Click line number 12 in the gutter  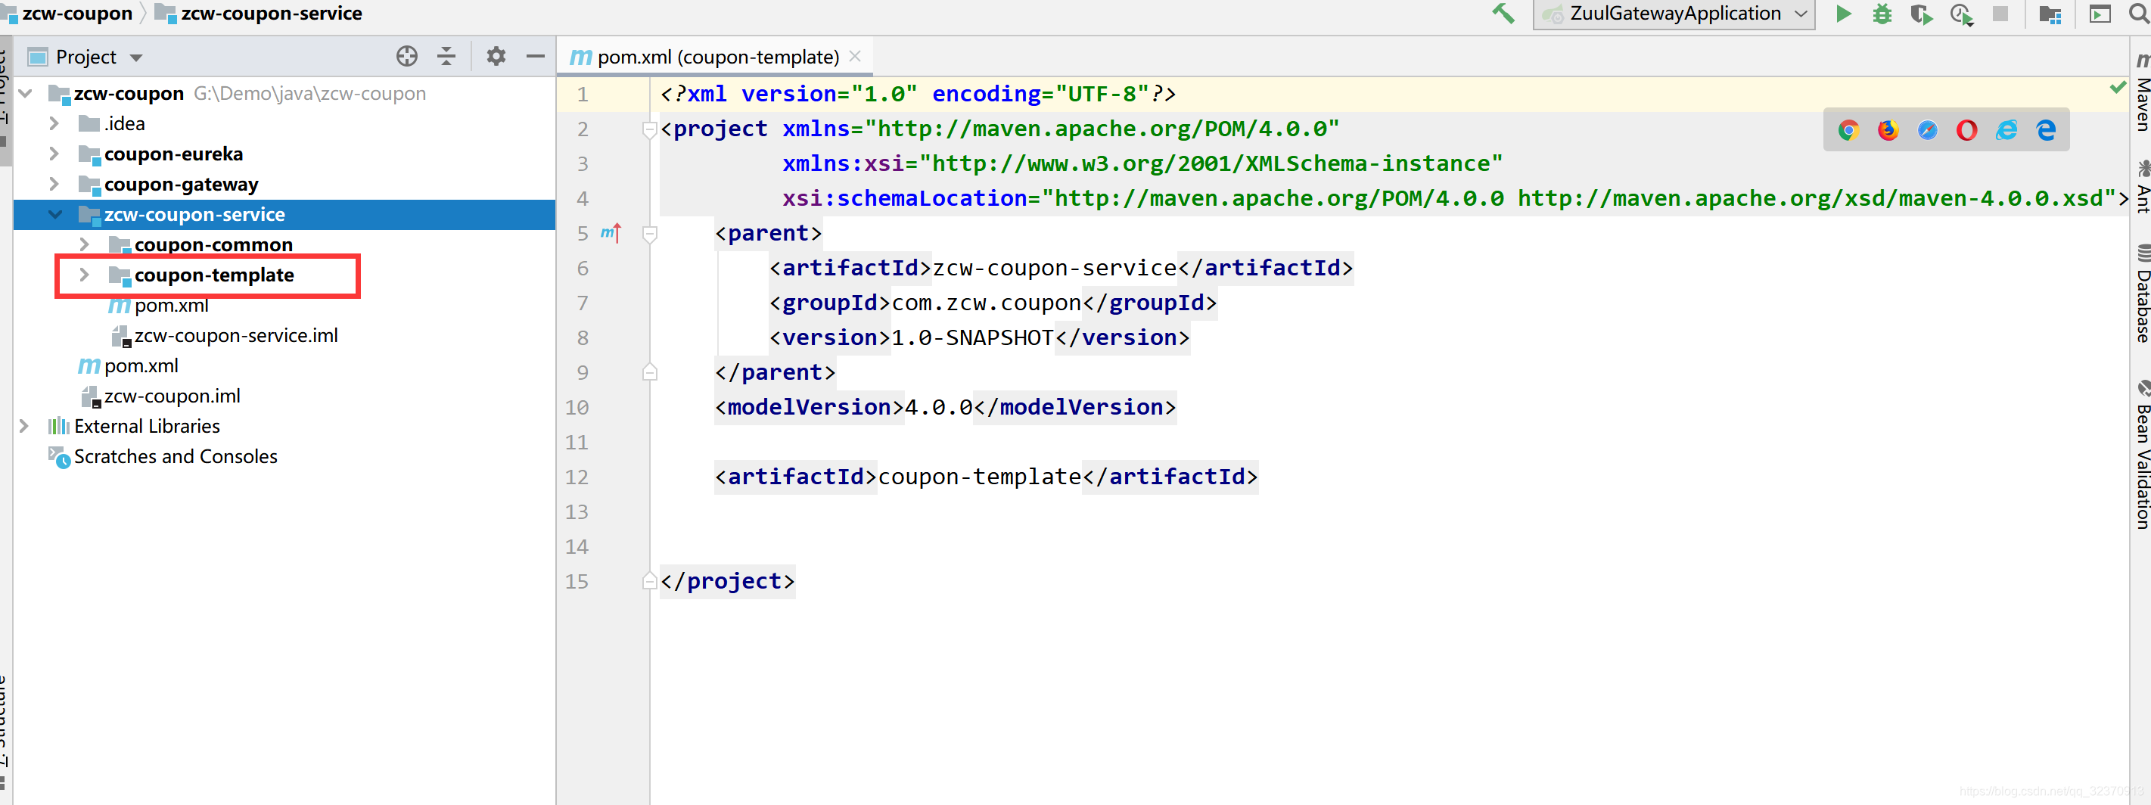(577, 477)
